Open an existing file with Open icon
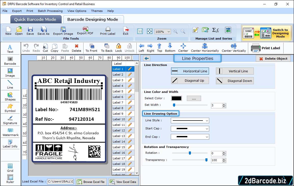Viewport: 294px width, 186px height. click(x=19, y=31)
